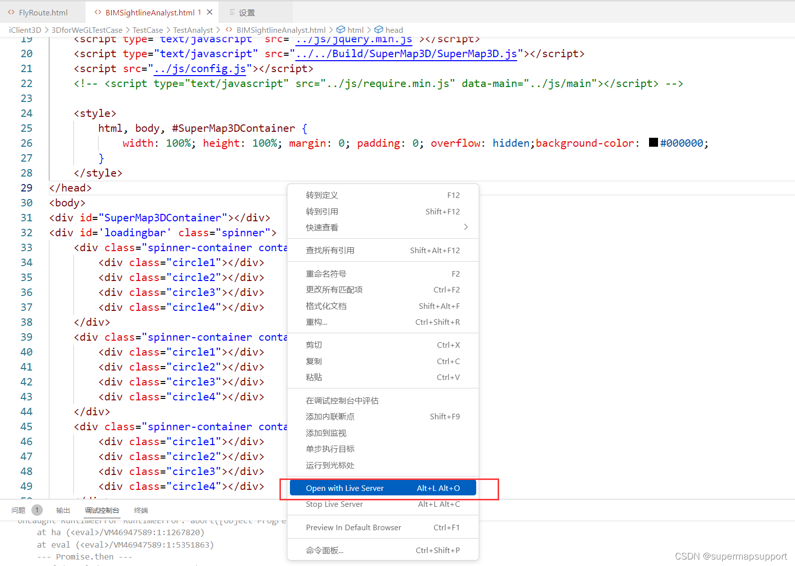Viewport: 795px width, 566px height.
Task: Click line number 29 in the gutter
Action: tap(26, 188)
